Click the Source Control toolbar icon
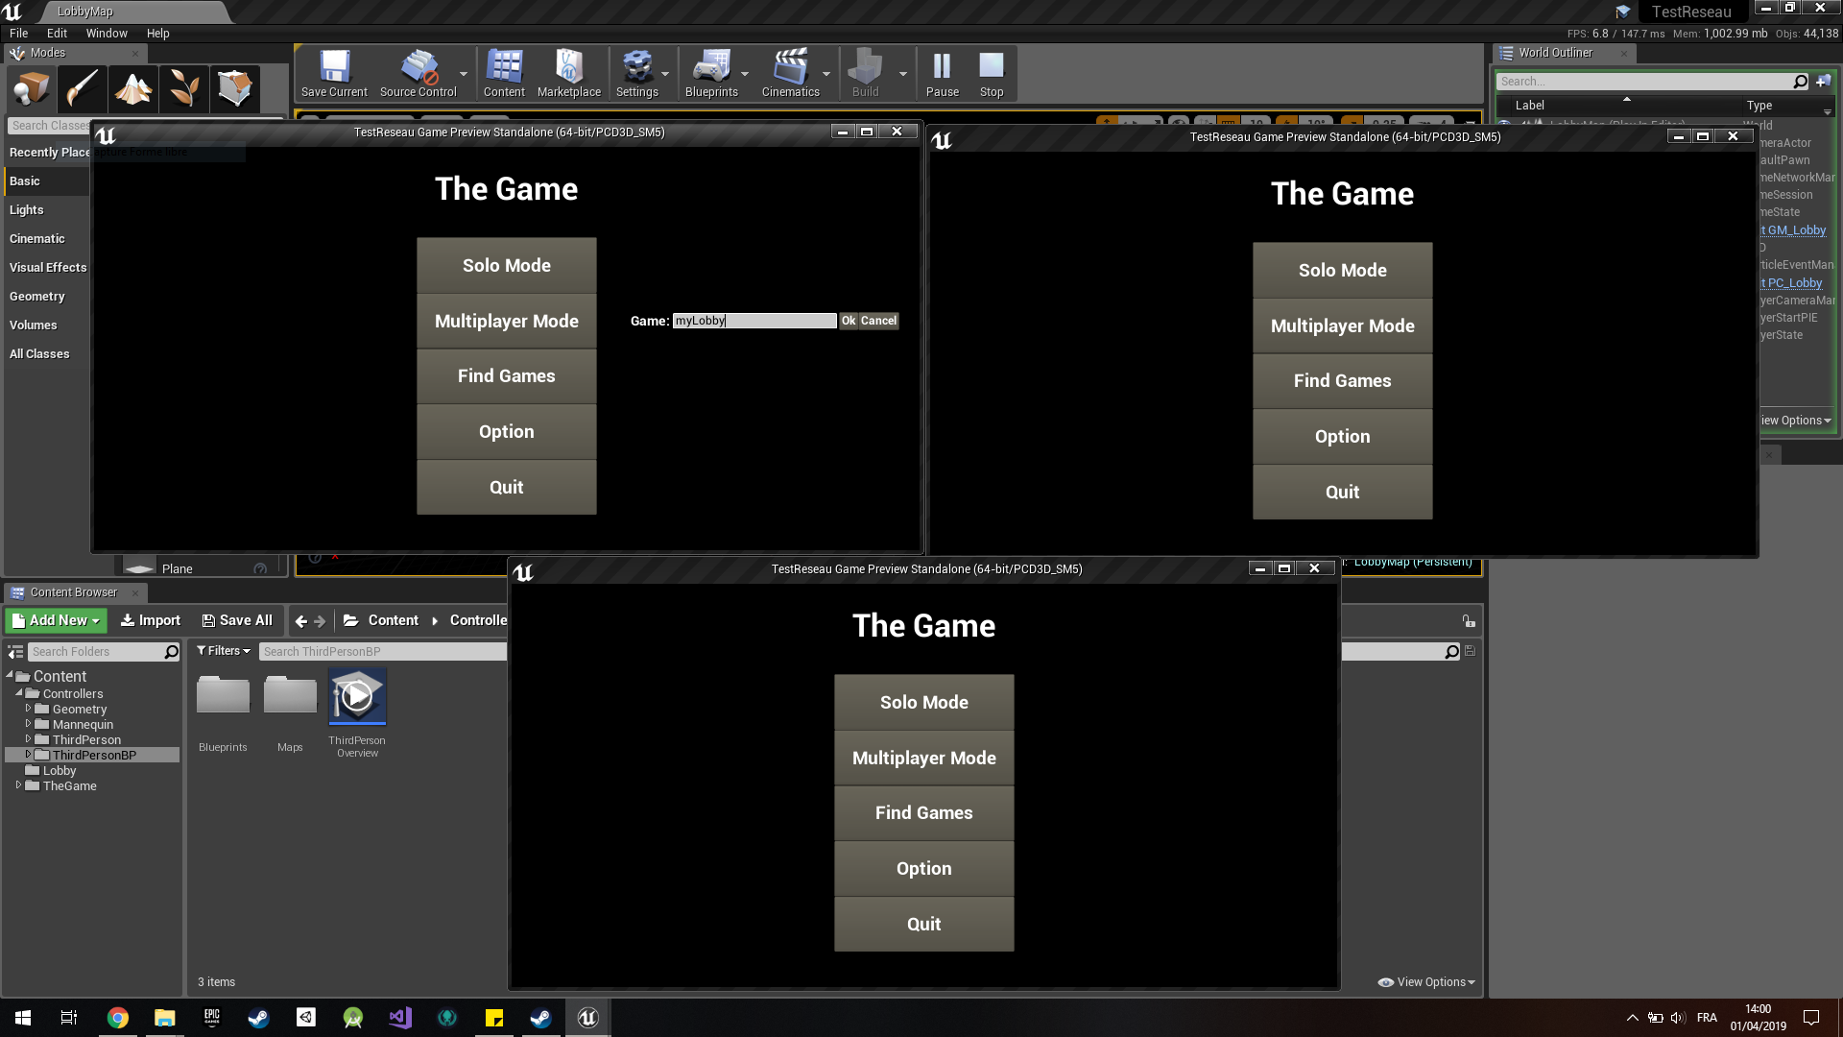1843x1037 pixels. coord(417,74)
